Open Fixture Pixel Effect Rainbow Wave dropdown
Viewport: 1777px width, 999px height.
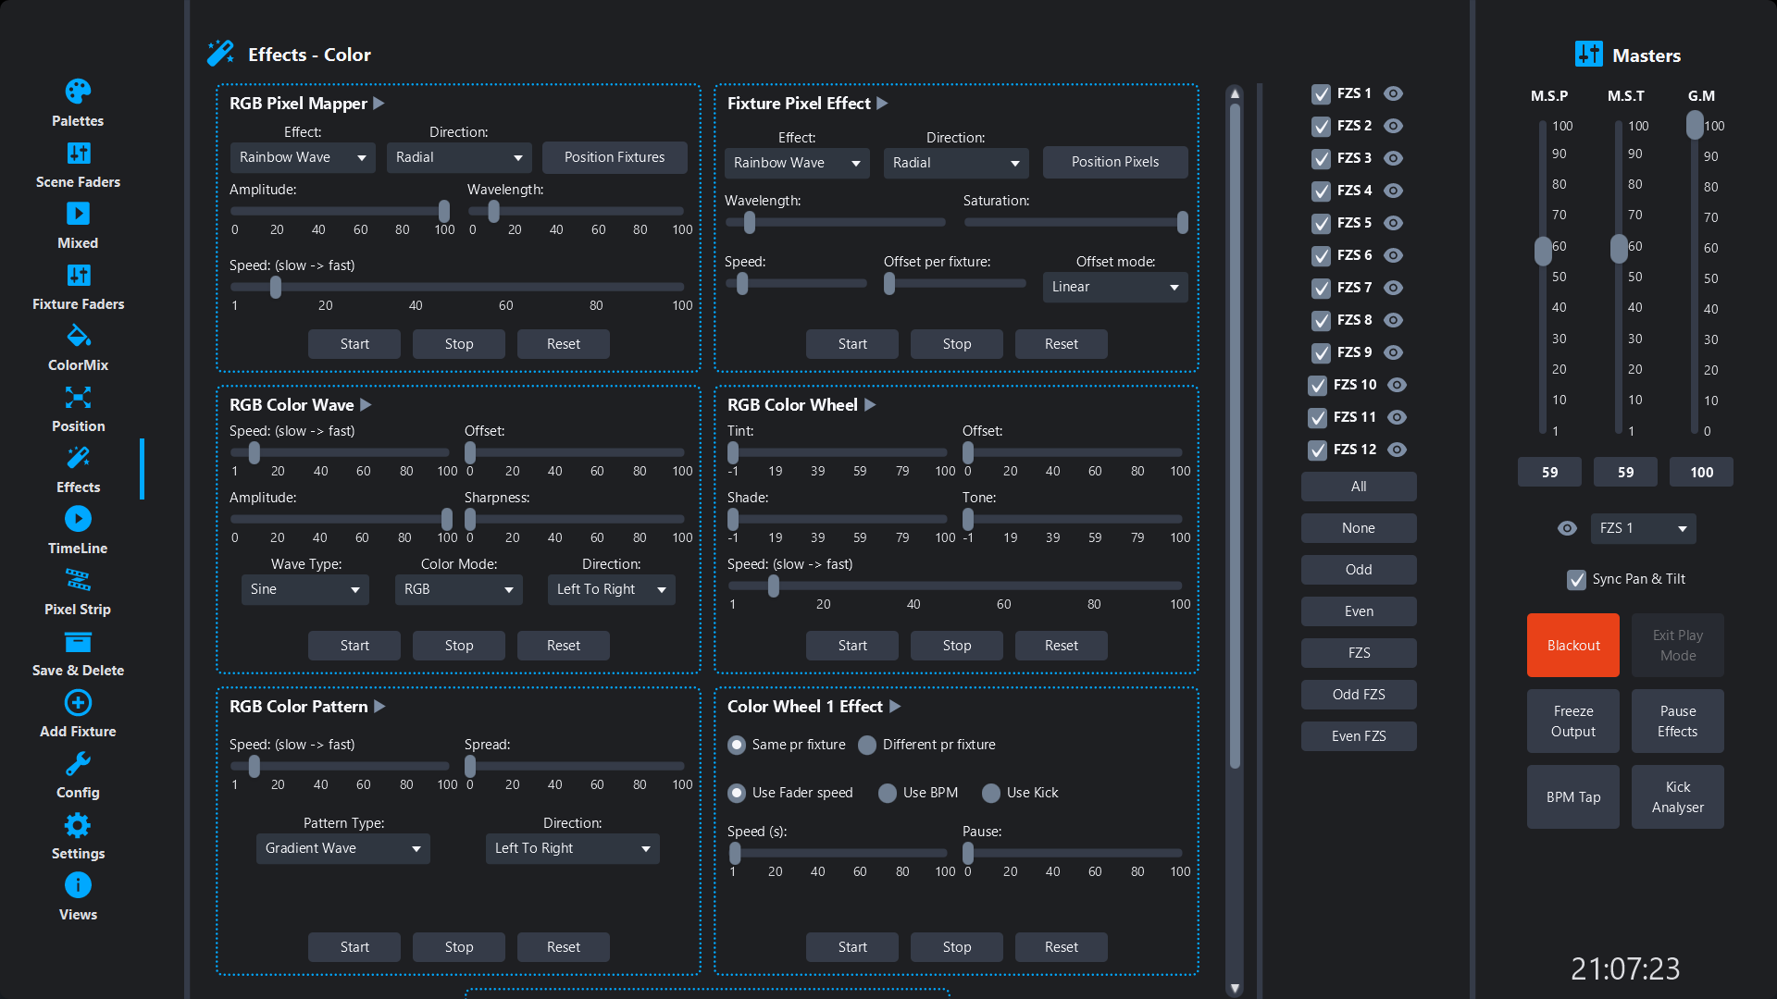tap(797, 163)
